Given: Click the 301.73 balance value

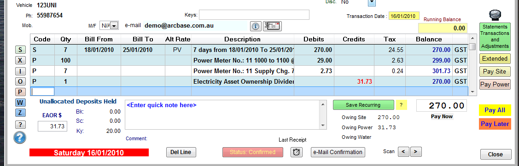Looking at the screenshot, I should pos(441,71).
